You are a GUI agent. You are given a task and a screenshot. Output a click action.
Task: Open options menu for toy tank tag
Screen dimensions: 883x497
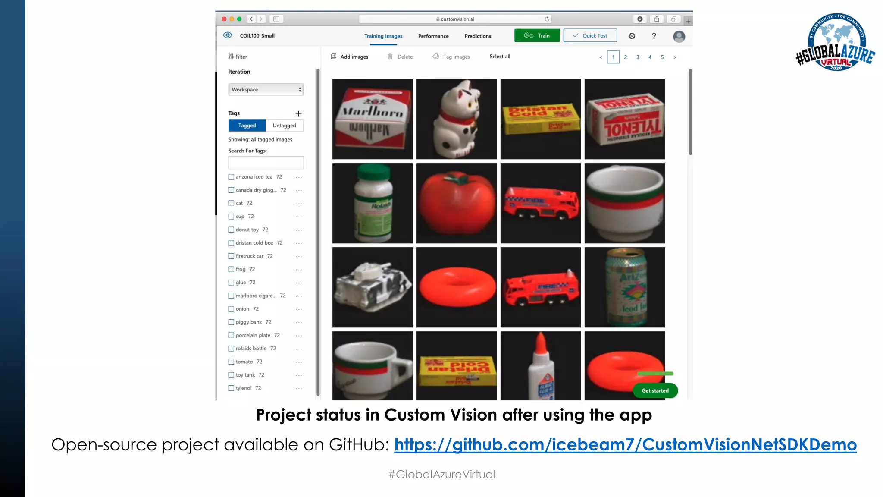299,375
